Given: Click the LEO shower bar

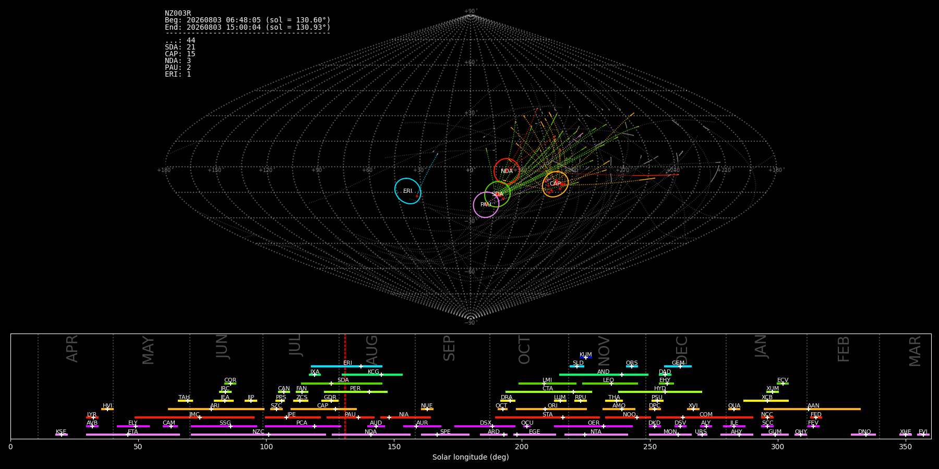Looking at the screenshot, I should coord(610,384).
